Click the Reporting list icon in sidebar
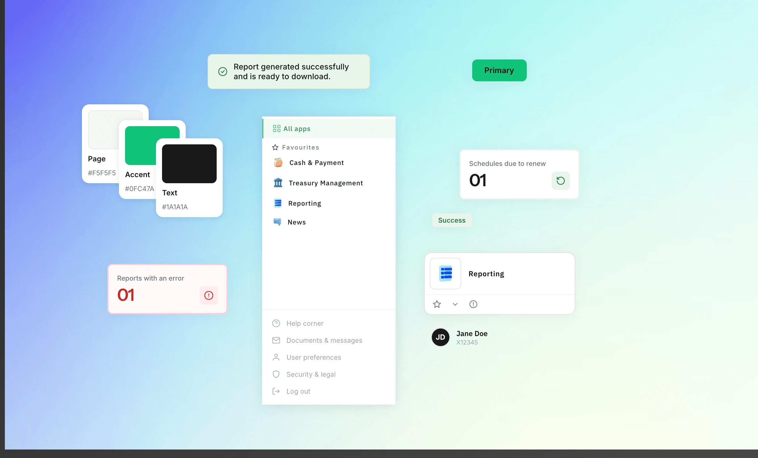The height and width of the screenshot is (458, 758). pos(278,203)
